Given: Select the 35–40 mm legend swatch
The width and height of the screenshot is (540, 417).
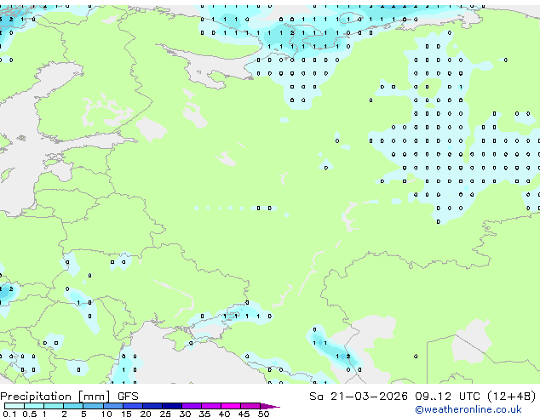Looking at the screenshot, I should click(x=211, y=406).
